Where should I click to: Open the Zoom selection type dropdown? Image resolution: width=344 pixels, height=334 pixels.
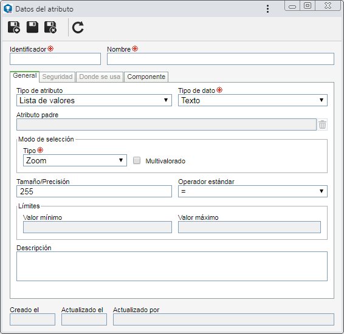coord(75,160)
